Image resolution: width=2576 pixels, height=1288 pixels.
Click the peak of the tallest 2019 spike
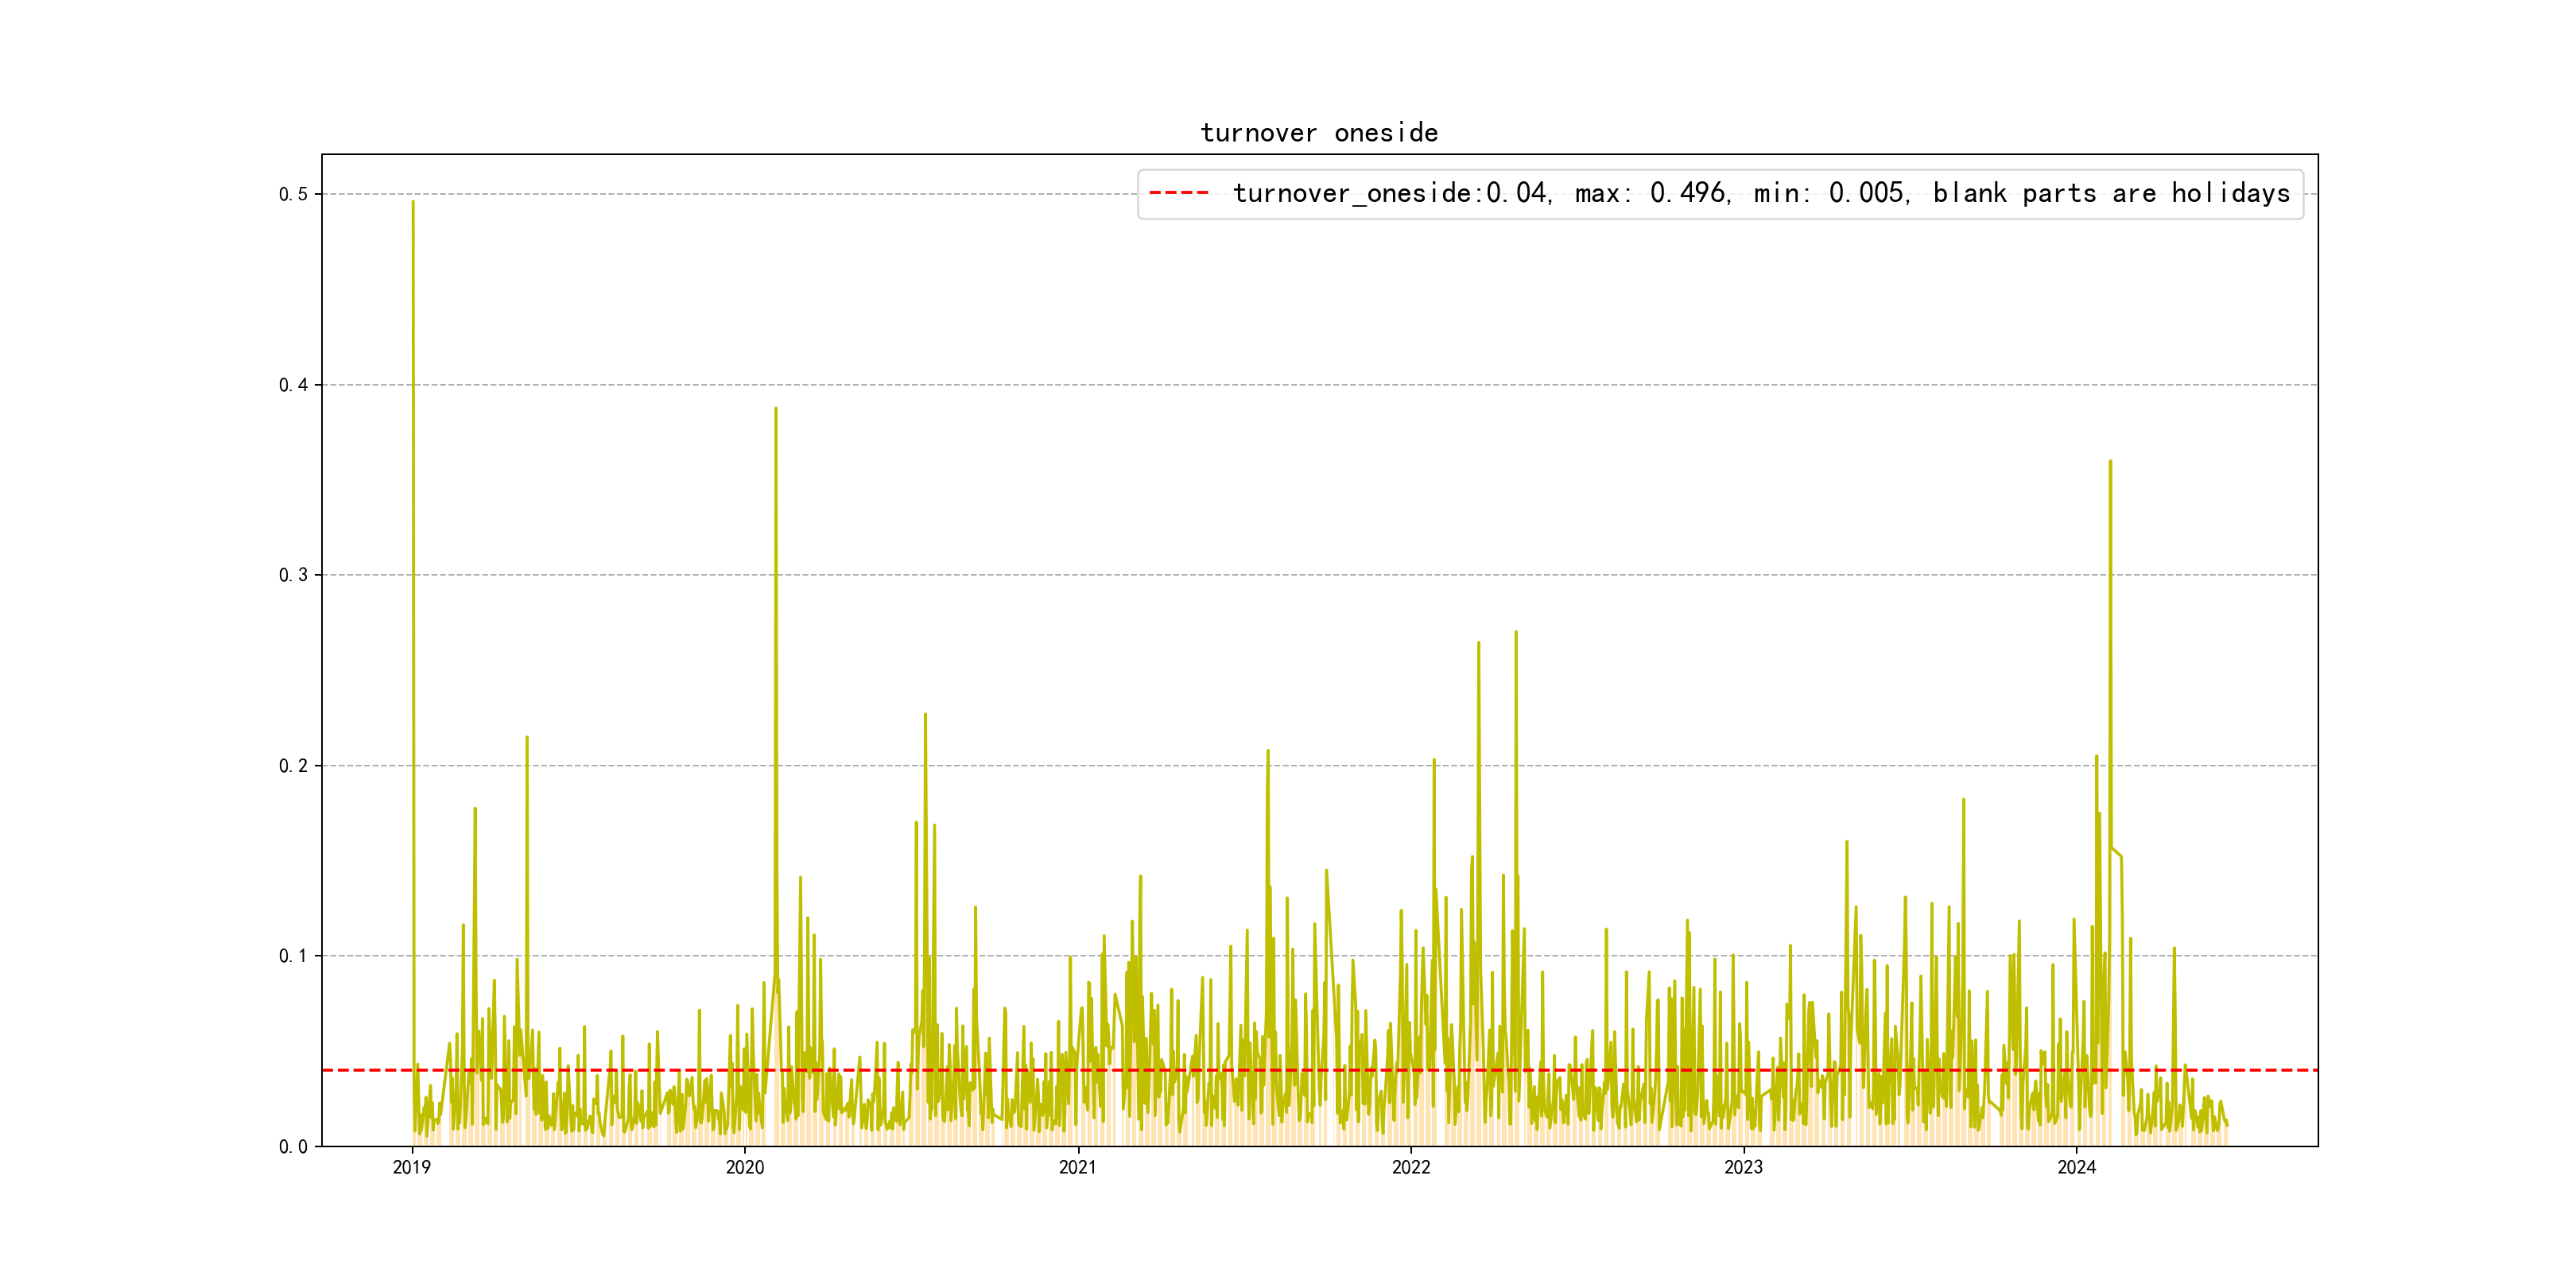(x=413, y=203)
